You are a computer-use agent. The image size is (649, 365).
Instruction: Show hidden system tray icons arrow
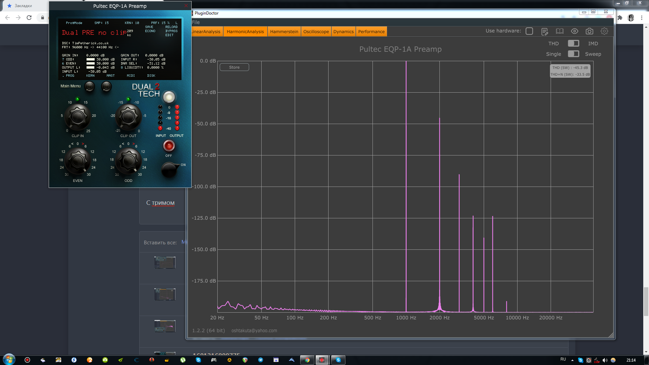click(x=572, y=360)
